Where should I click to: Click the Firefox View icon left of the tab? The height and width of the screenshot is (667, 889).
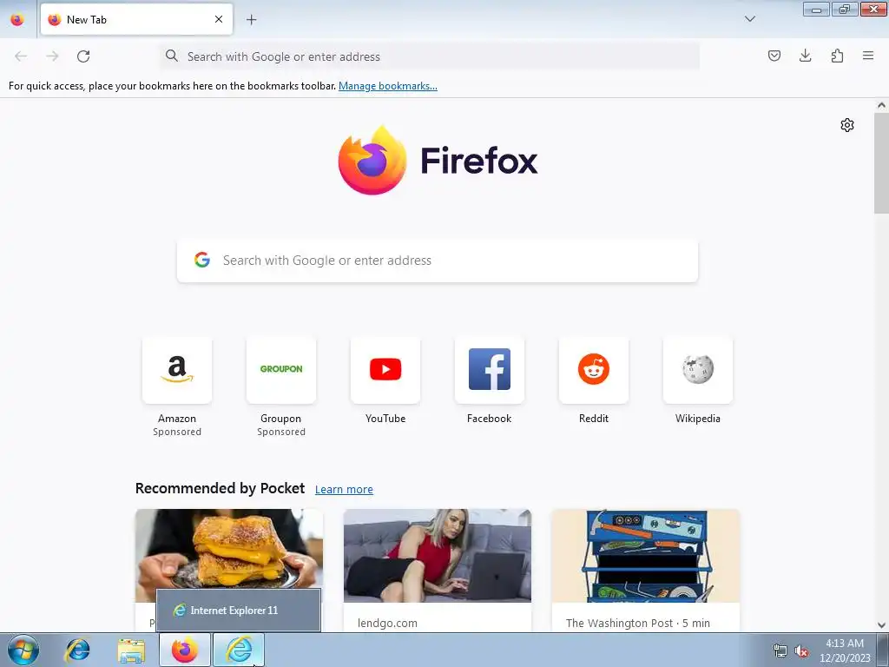click(x=17, y=19)
